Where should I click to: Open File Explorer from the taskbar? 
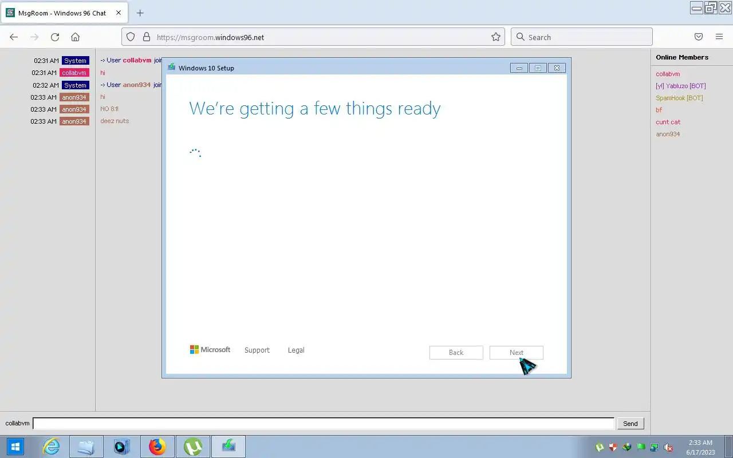coord(86,447)
